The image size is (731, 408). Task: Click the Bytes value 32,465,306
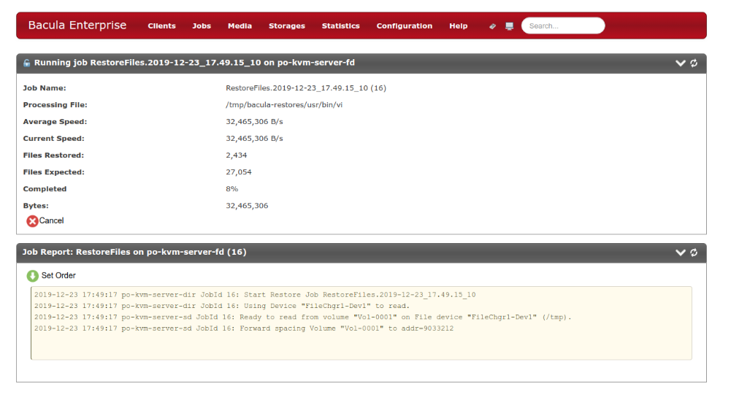[x=247, y=205]
